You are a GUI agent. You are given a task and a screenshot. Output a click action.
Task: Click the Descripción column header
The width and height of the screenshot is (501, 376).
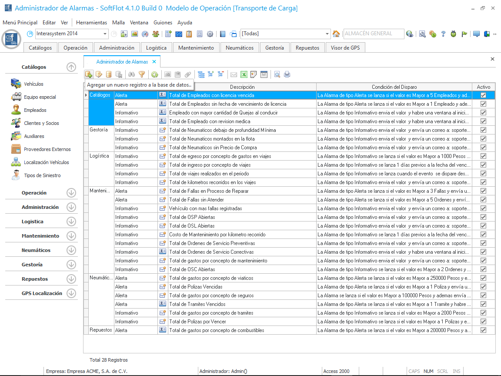pos(242,87)
